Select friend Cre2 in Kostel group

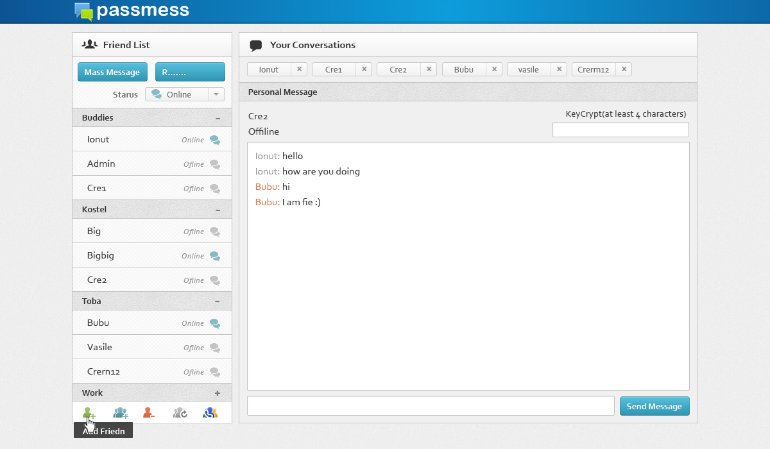pyautogui.click(x=152, y=280)
